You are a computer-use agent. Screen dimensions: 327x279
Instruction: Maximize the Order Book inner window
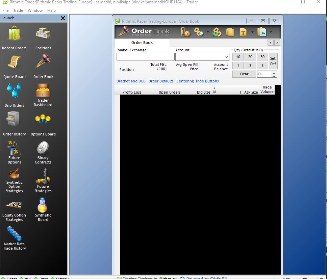pos(263,21)
